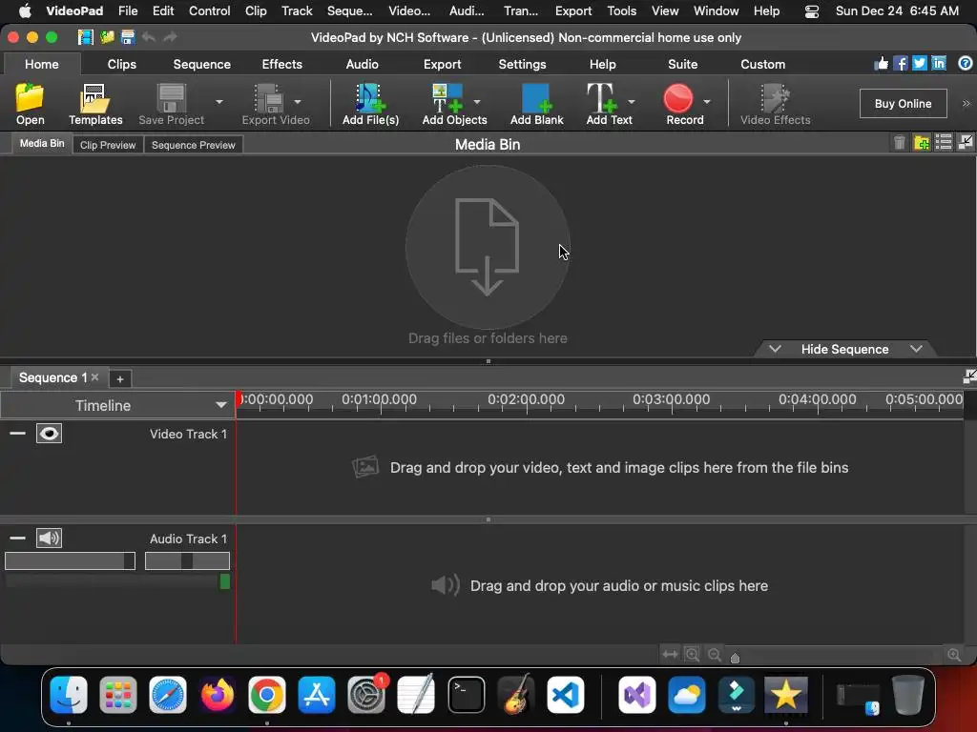Expand the Record options dropdown arrow

[707, 102]
